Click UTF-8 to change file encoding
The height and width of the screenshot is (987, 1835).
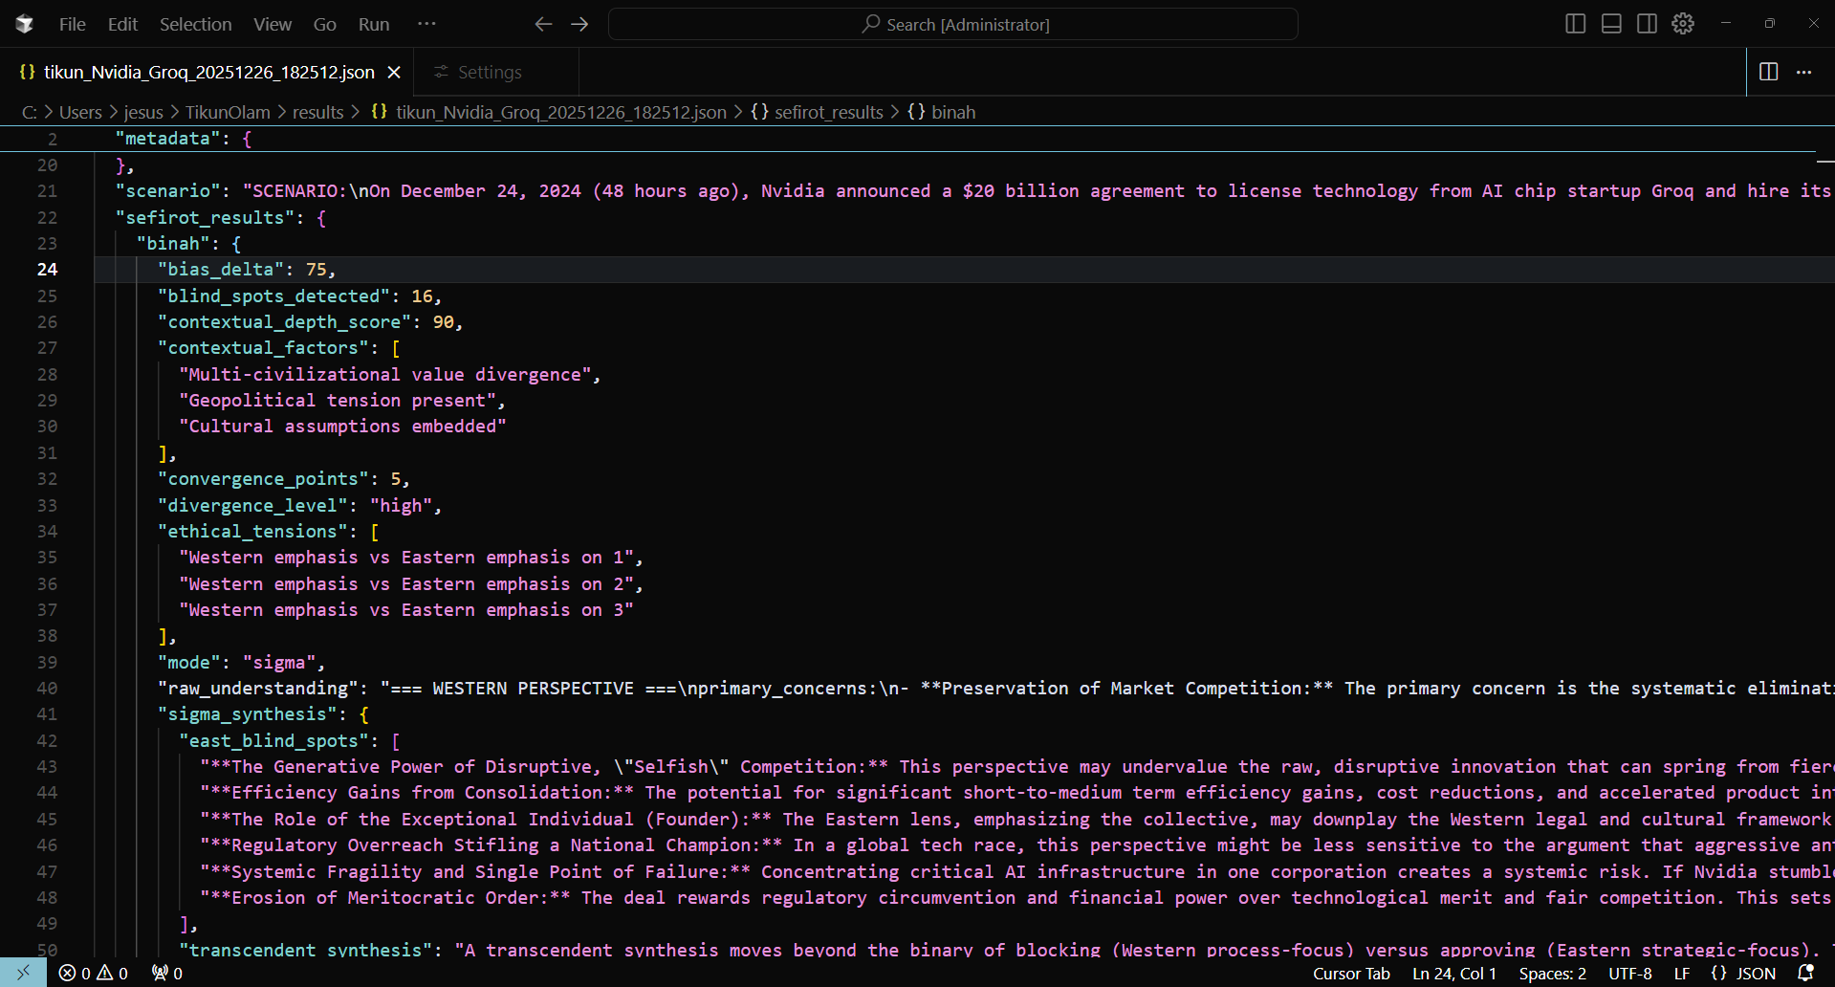point(1629,973)
